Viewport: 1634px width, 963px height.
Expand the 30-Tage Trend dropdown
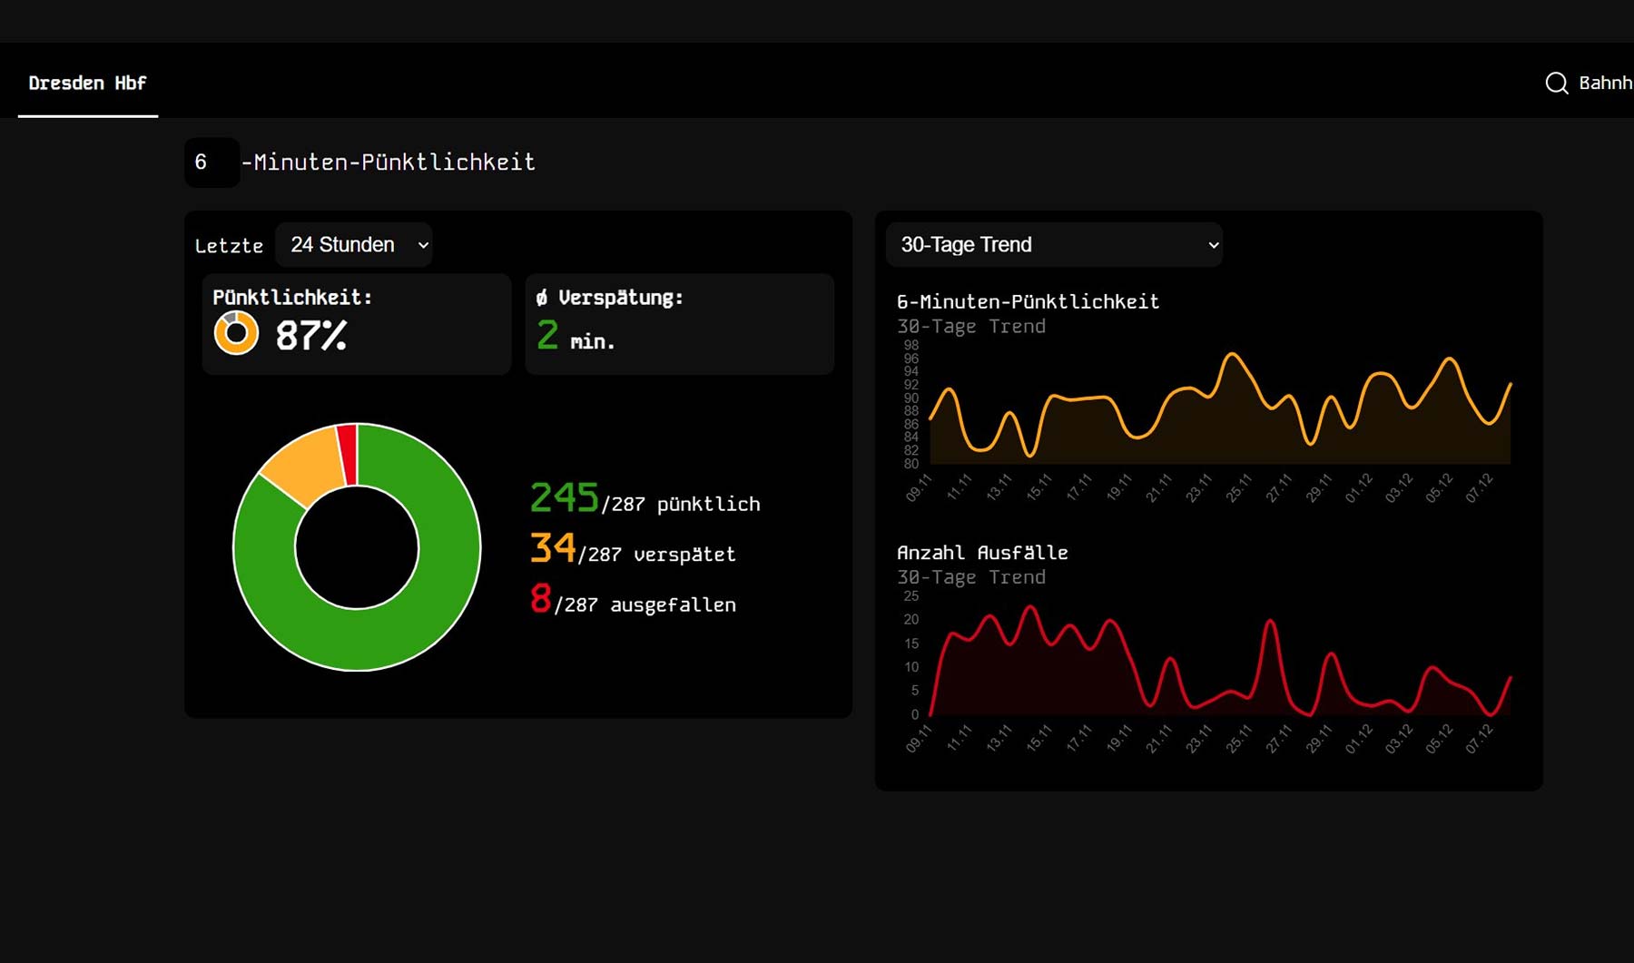[1053, 245]
